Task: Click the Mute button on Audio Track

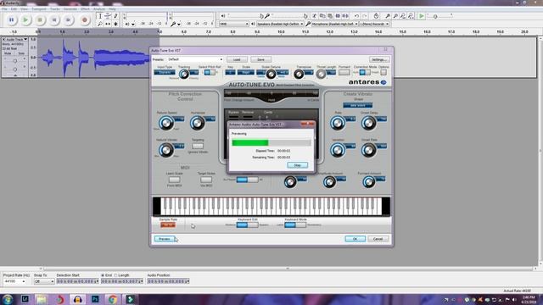Action: coord(8,53)
